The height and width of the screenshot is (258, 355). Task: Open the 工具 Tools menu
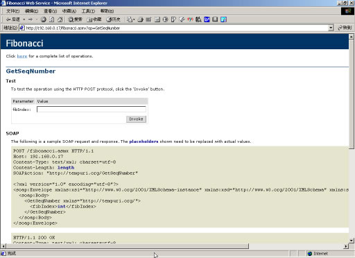click(x=88, y=11)
